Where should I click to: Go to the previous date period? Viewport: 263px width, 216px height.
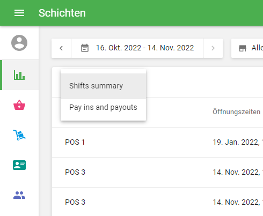pos(61,48)
